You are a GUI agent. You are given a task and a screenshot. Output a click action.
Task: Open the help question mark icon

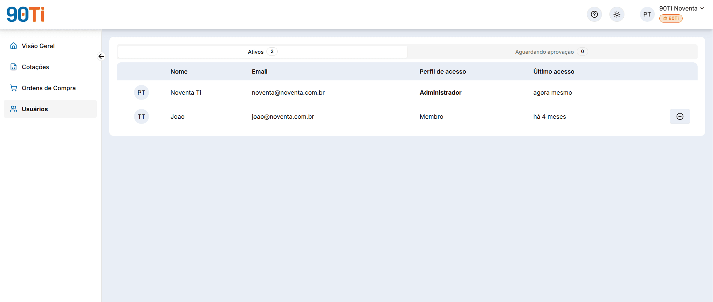tap(594, 14)
